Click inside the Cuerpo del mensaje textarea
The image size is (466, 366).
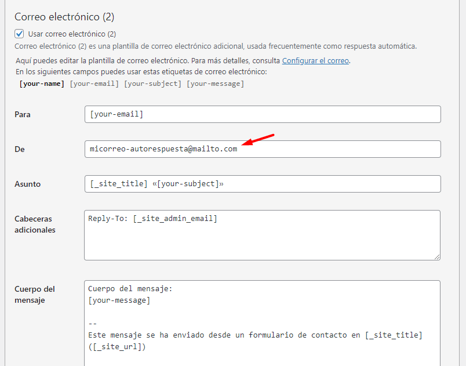[x=262, y=323]
